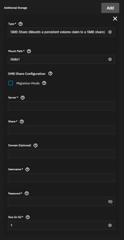This screenshot has width=124, height=240.
Task: Remove this storage entry with X
Action: point(115,19)
